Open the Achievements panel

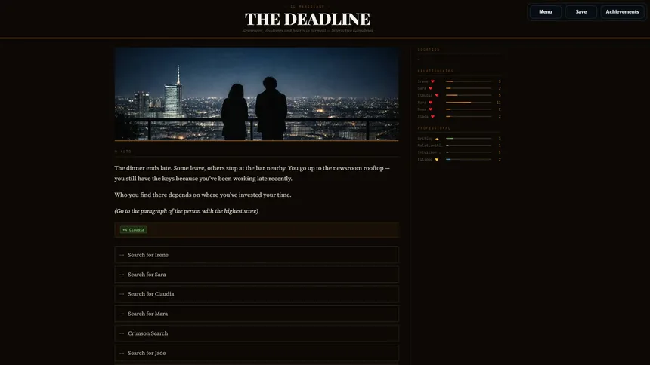pyautogui.click(x=622, y=11)
